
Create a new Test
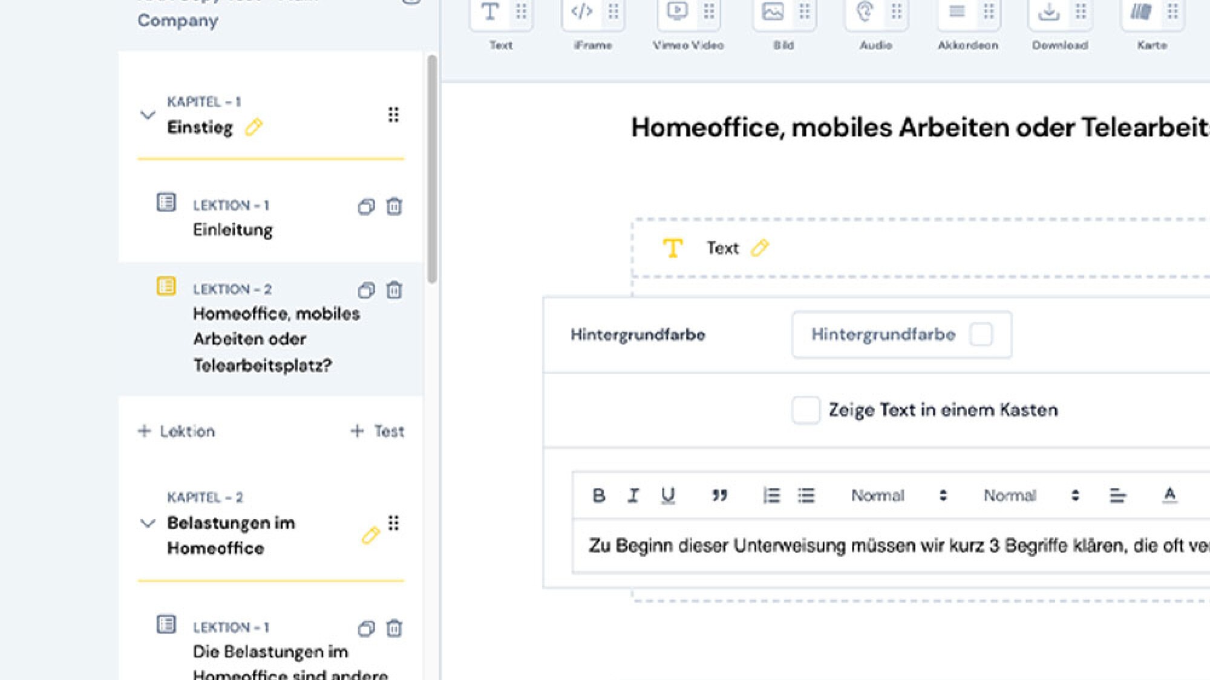pyautogui.click(x=378, y=431)
